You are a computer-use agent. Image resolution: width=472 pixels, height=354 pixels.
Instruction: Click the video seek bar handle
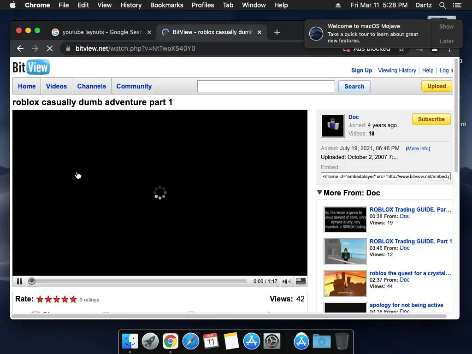[x=32, y=281]
